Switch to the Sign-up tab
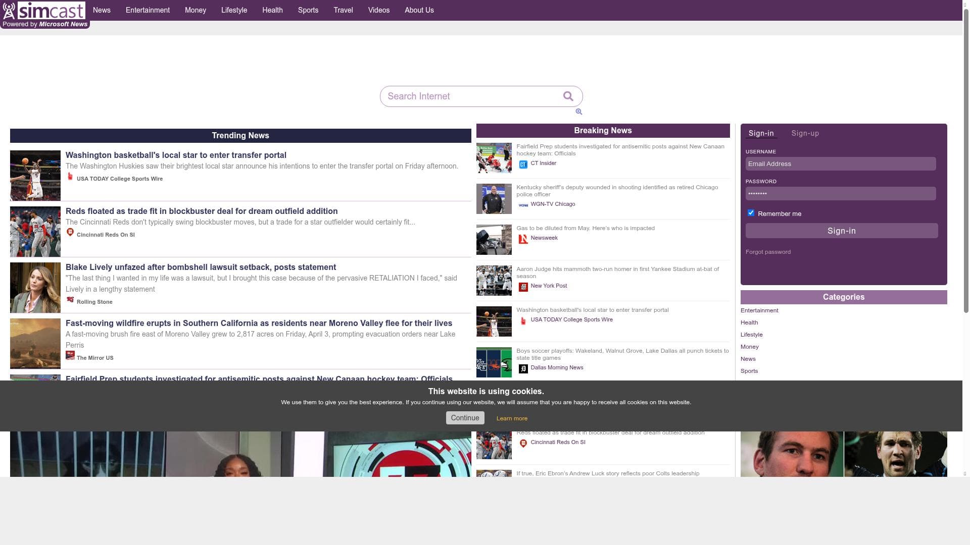Viewport: 970px width, 545px height. tap(805, 133)
